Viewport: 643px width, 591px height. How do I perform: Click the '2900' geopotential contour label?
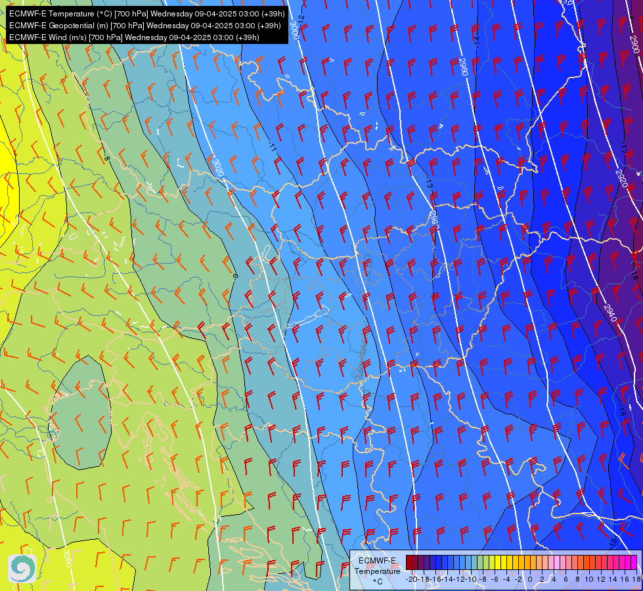coord(634,44)
